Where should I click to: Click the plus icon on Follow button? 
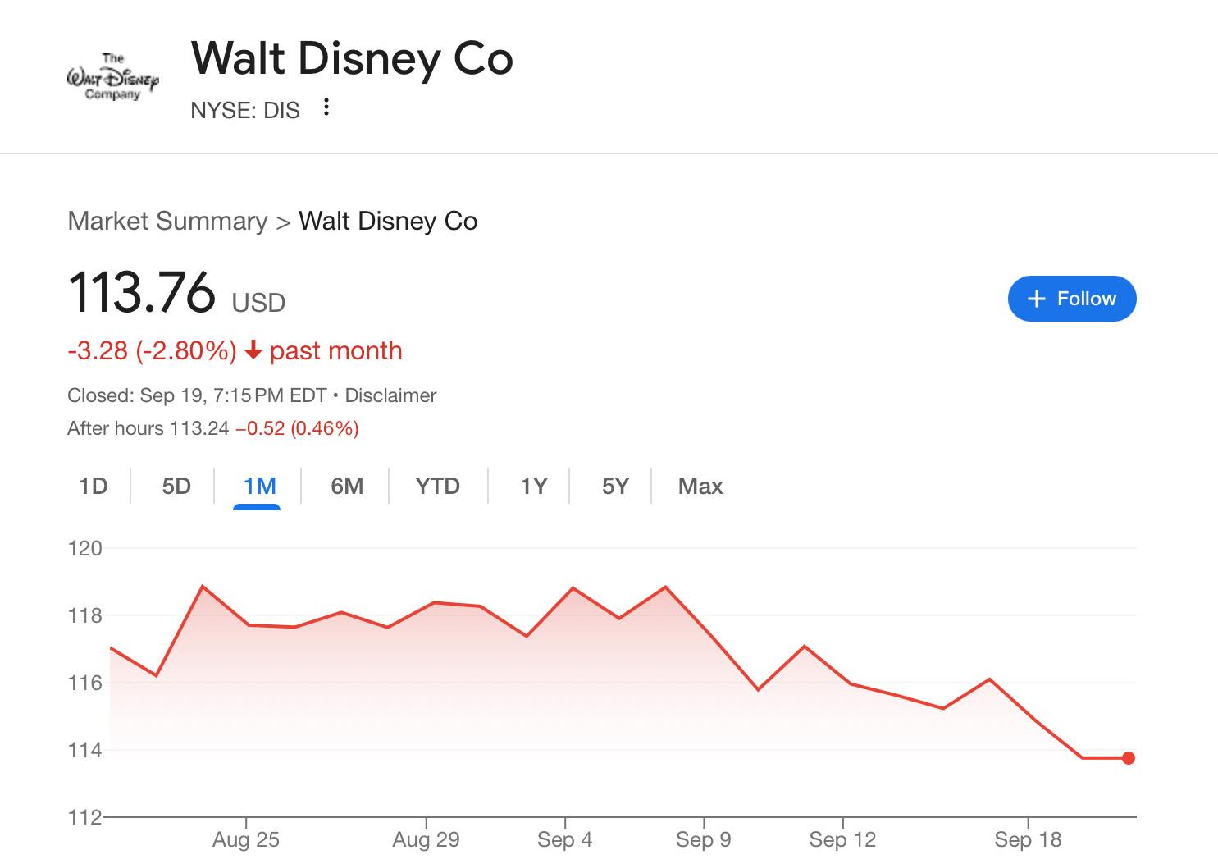[1037, 299]
